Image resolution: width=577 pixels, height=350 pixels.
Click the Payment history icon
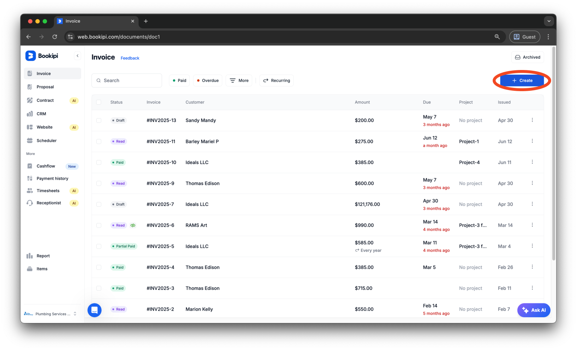click(30, 179)
